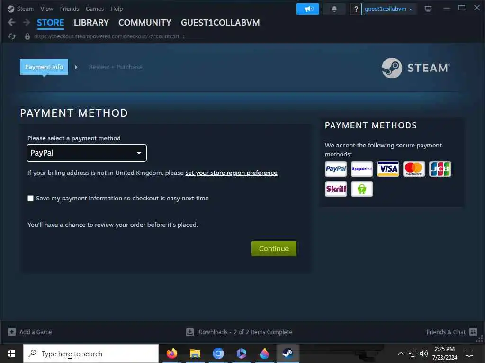Click the paysafecard payment logo
This screenshot has width=485, height=363.
click(362, 169)
